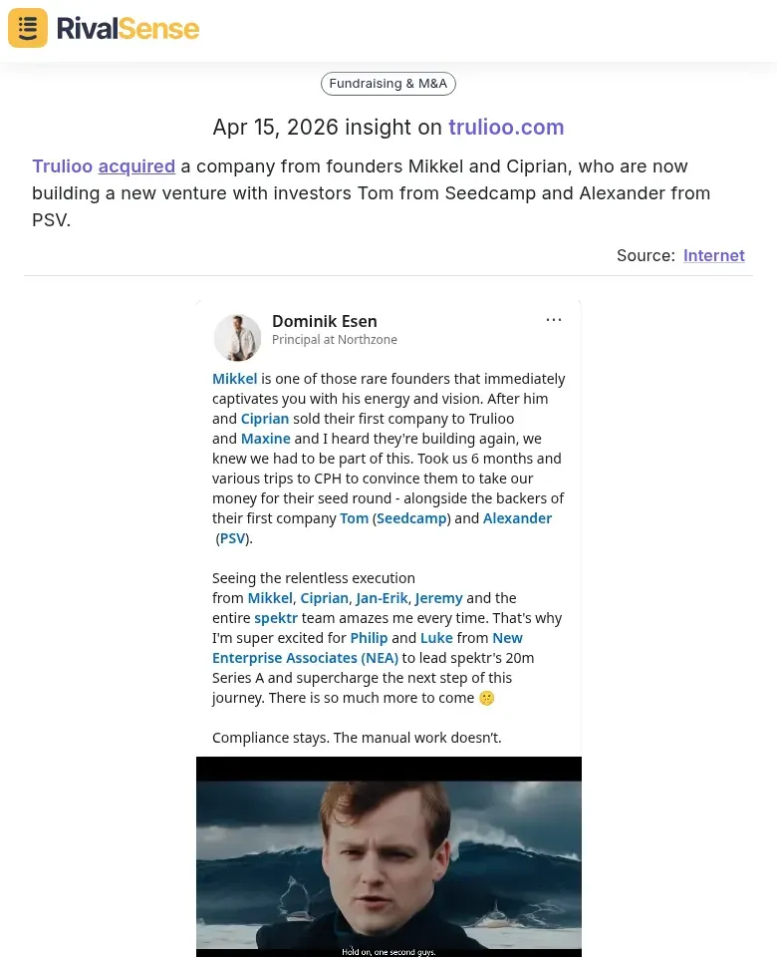The width and height of the screenshot is (777, 957).
Task: Follow the underlined "acquired" link
Action: 136,166
